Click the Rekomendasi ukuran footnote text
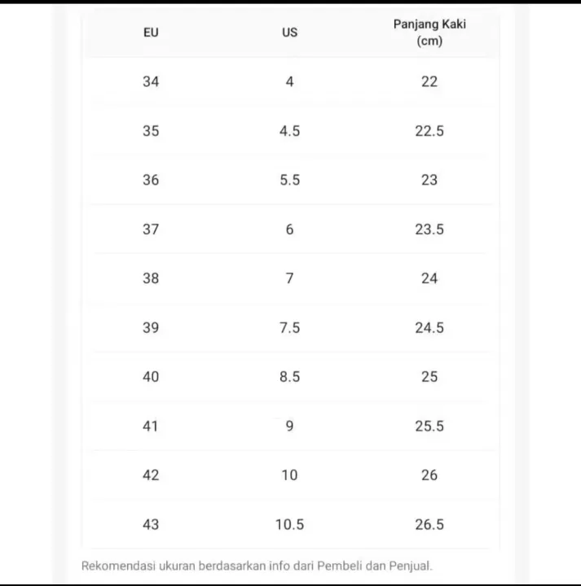The height and width of the screenshot is (586, 581). (x=257, y=566)
